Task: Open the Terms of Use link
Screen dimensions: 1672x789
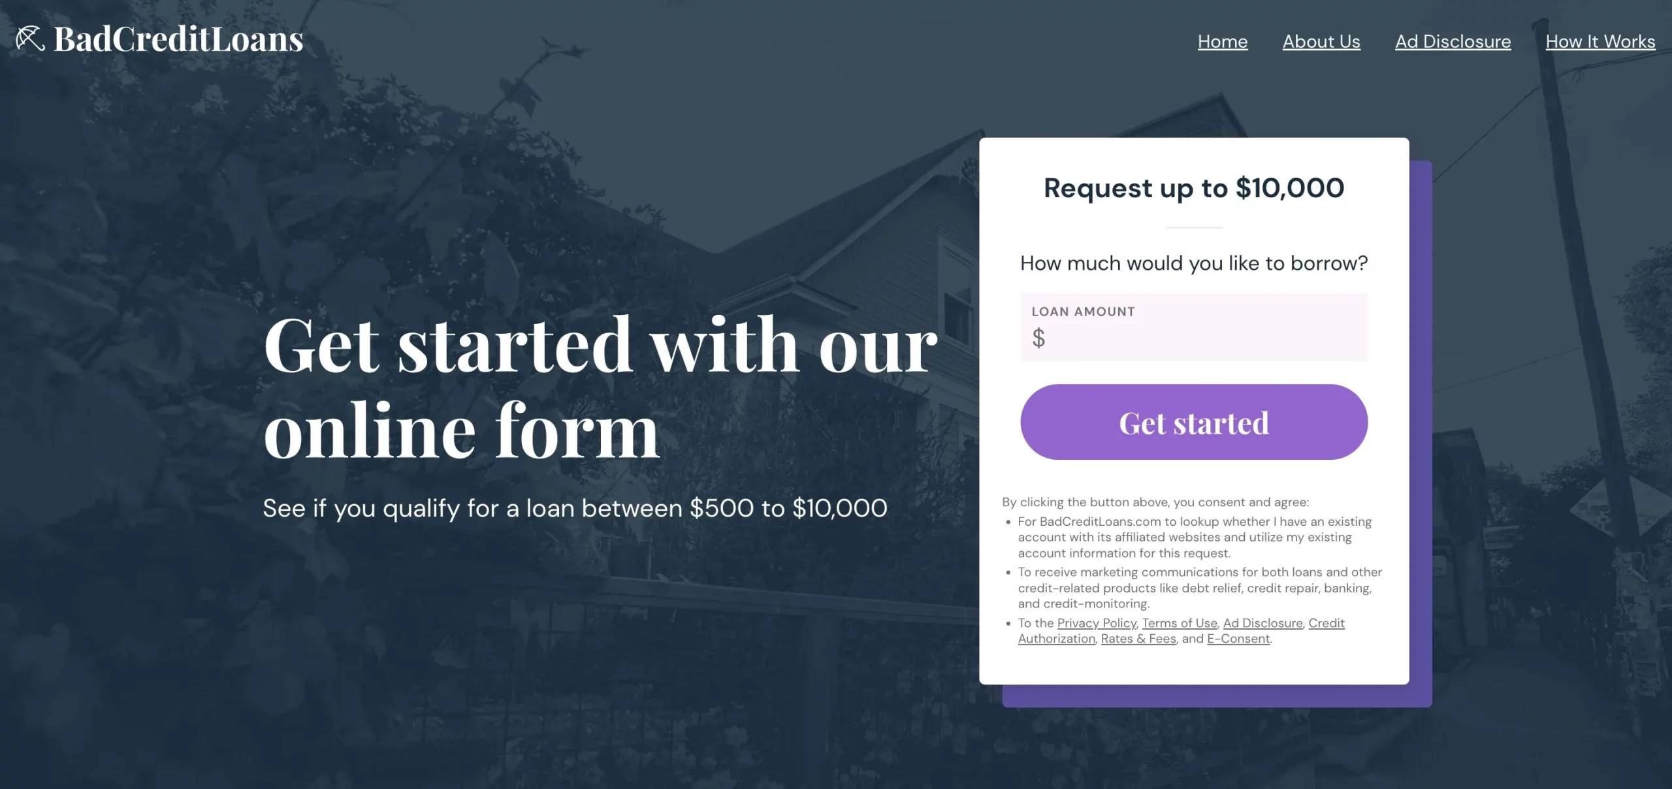Action: click(x=1180, y=623)
